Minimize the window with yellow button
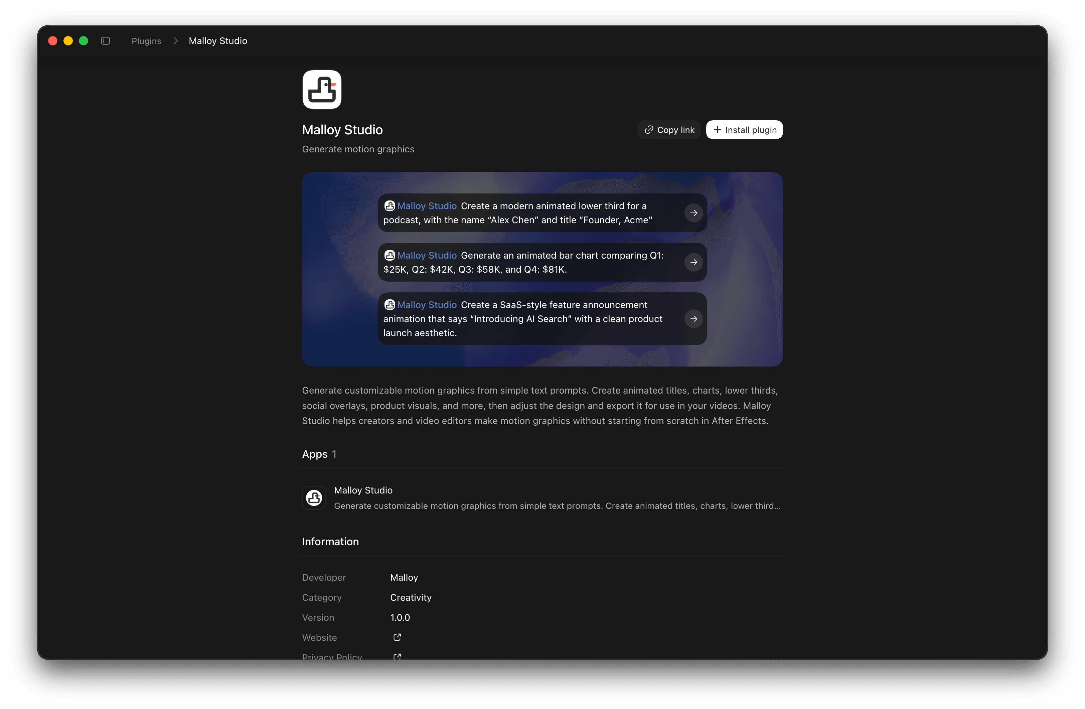 pyautogui.click(x=68, y=41)
